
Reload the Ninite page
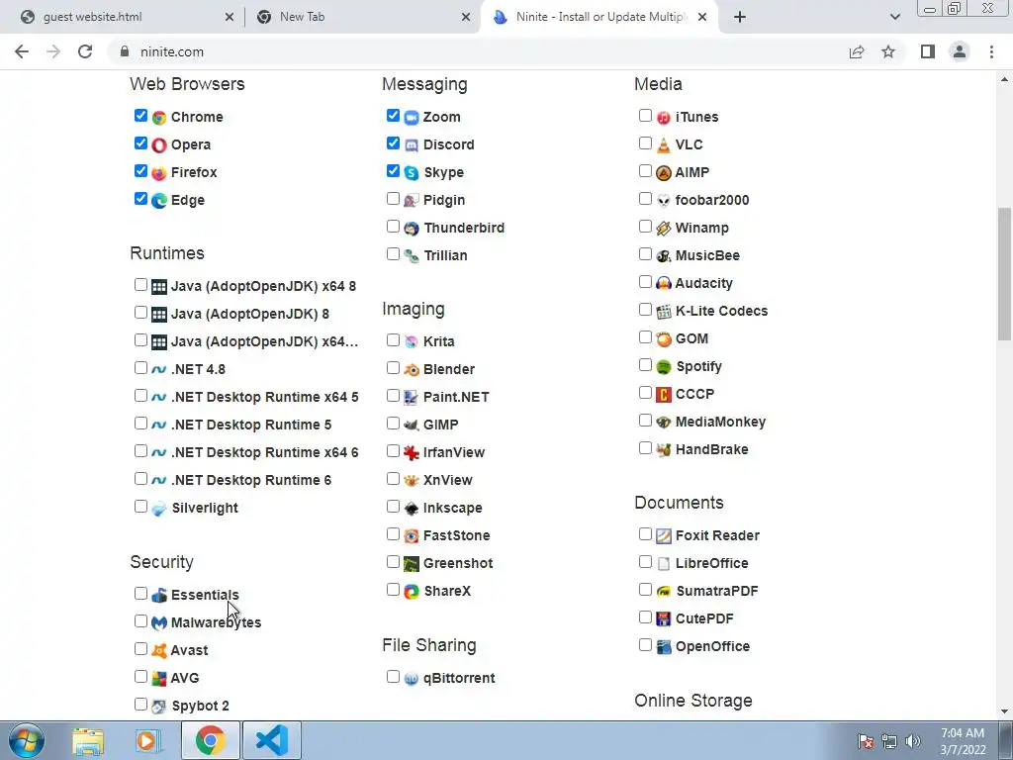click(85, 51)
